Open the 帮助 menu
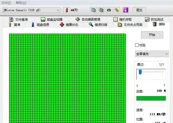This screenshot has width=173, height=123. pos(21,3)
